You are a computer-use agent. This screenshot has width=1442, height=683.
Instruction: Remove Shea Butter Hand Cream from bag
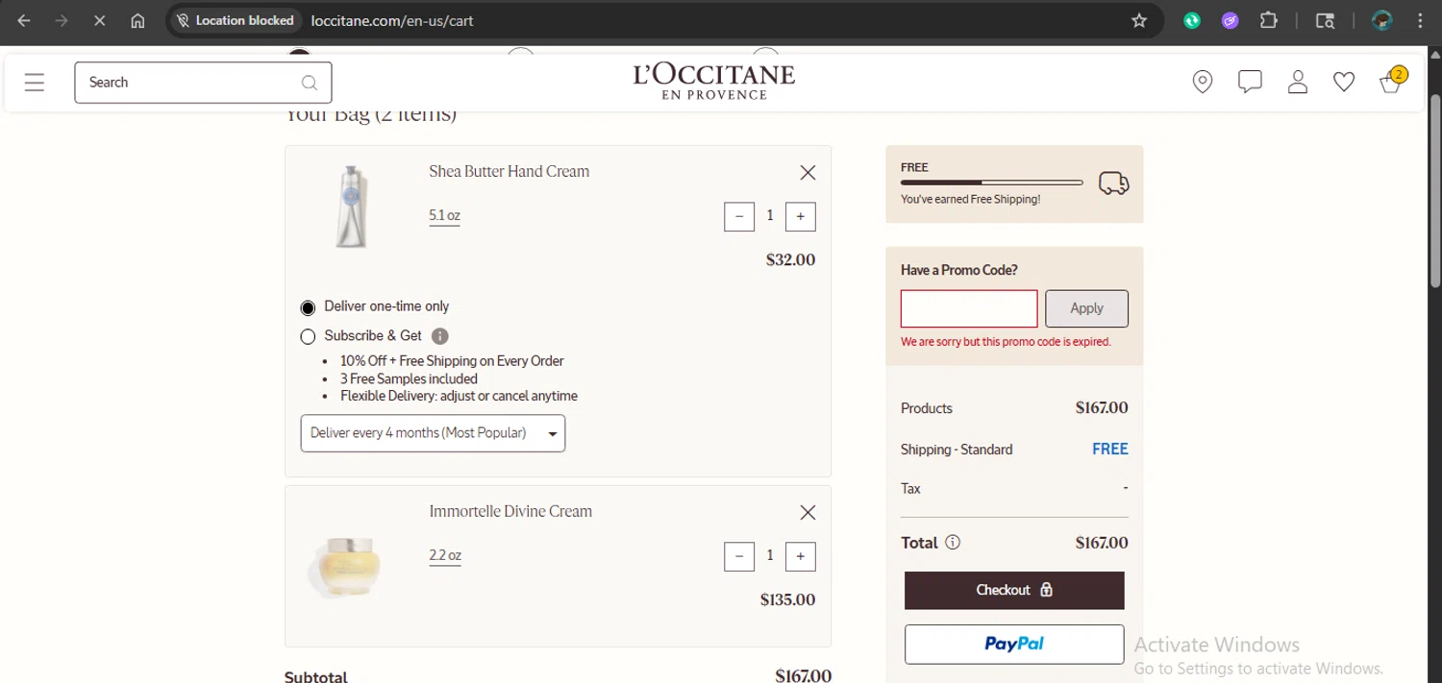point(808,173)
